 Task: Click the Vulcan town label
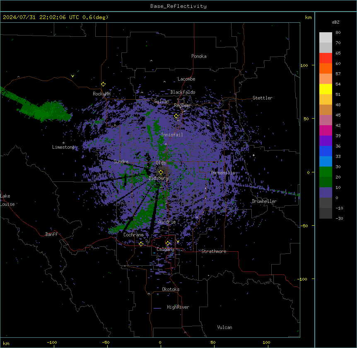[225, 327]
